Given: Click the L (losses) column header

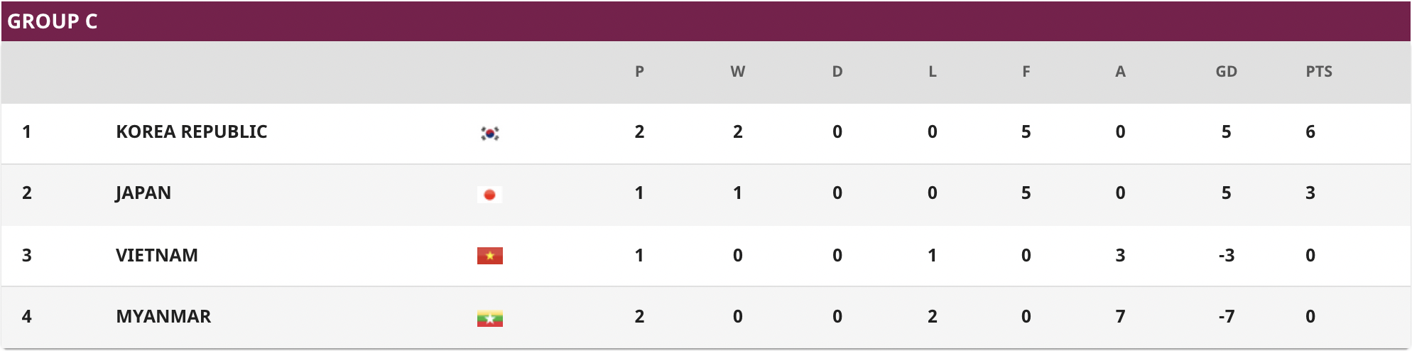Looking at the screenshot, I should coord(933,71).
